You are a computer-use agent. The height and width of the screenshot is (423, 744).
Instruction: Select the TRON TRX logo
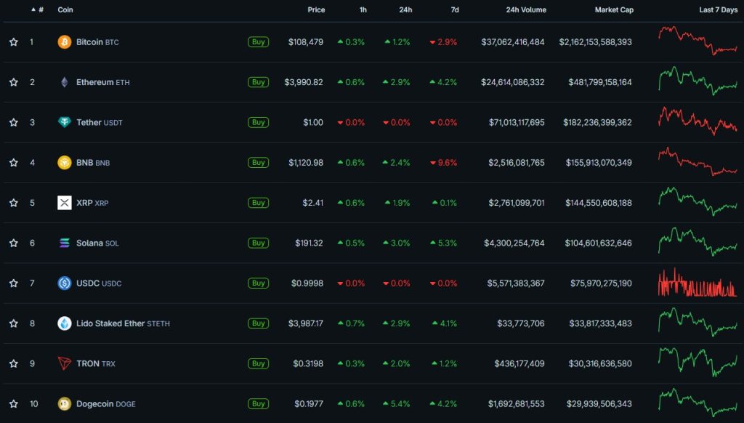(x=65, y=363)
